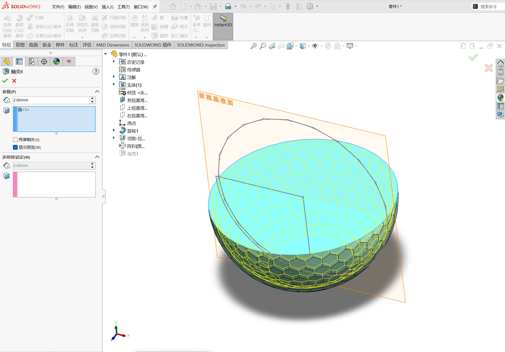This screenshot has width=505, height=352.
Task: Switch to the 评估 ribbon tab
Action: pyautogui.click(x=87, y=45)
